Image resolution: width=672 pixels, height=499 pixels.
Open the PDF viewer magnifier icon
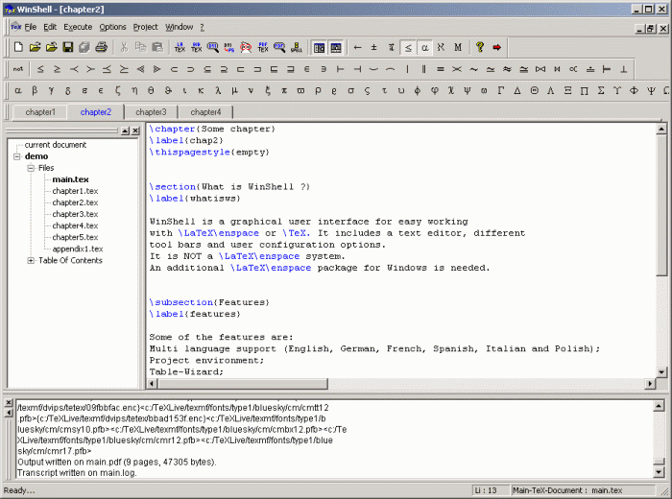tap(279, 47)
